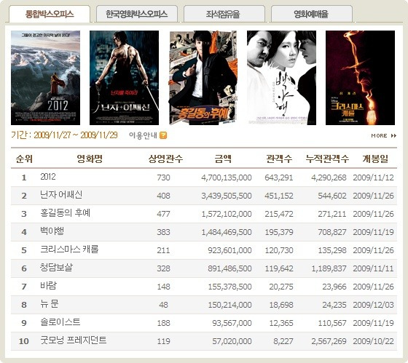Open movie title 2012 in rank 1
408x363 pixels.
click(x=48, y=177)
